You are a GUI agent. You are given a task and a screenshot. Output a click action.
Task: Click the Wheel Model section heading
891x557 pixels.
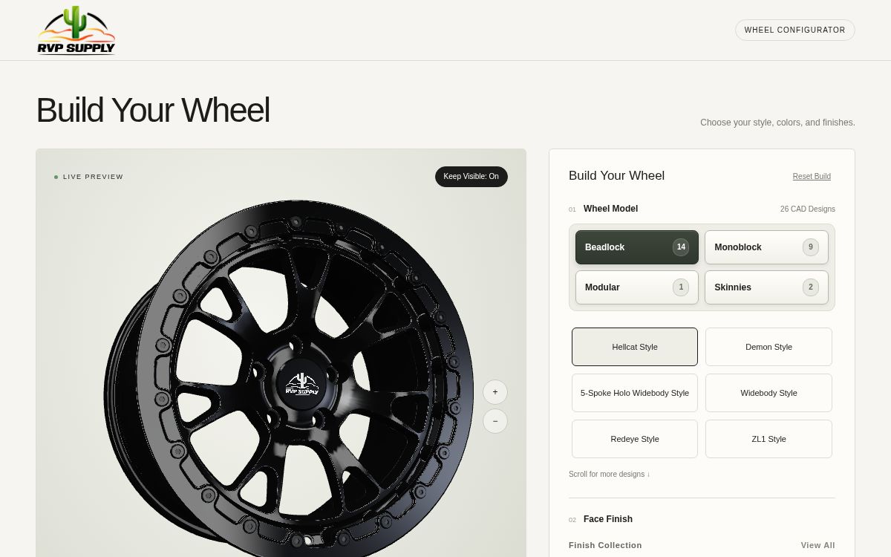[x=610, y=209]
